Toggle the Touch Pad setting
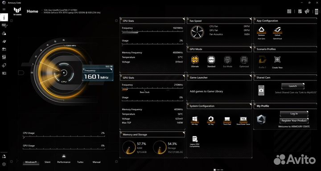 pos(227,120)
